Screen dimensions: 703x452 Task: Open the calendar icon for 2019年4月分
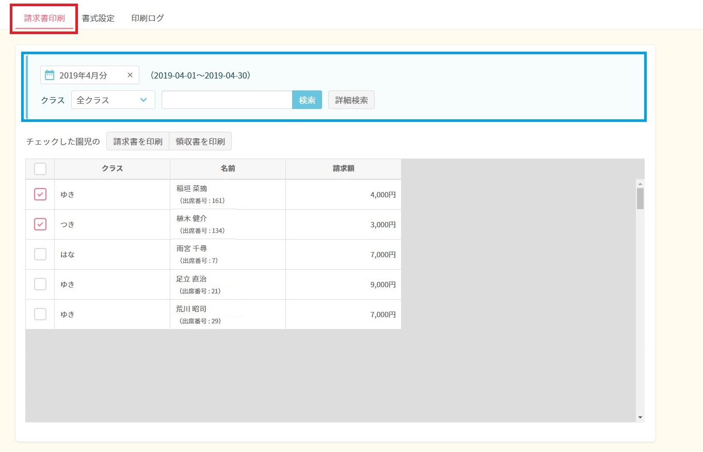(50, 75)
